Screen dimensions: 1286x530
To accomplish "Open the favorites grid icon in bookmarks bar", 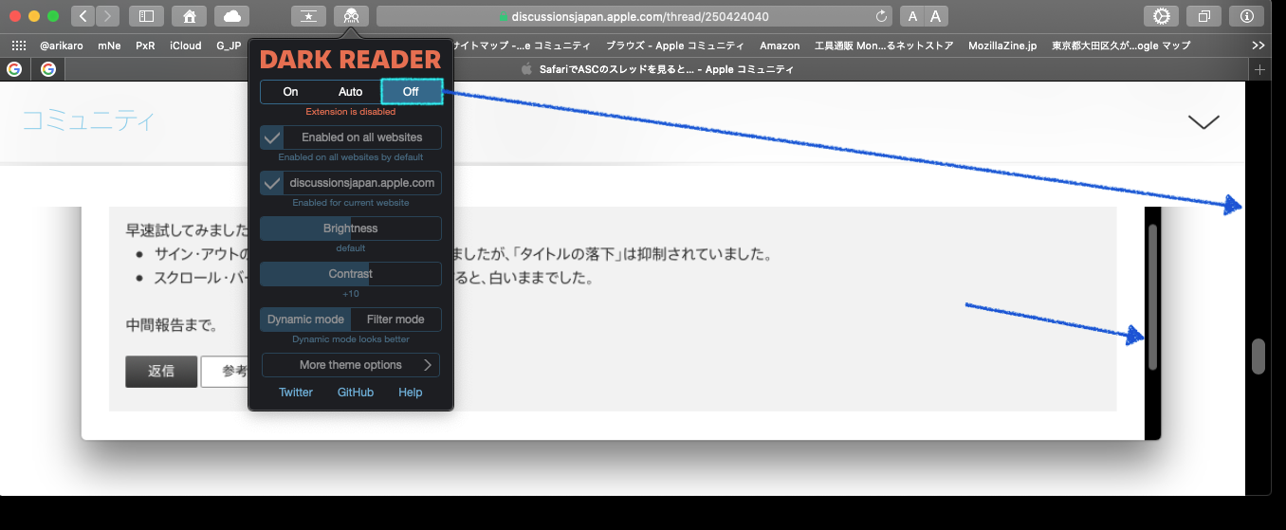I will 19,45.
